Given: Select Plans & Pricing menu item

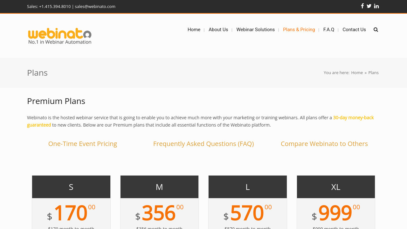Looking at the screenshot, I should (x=299, y=30).
